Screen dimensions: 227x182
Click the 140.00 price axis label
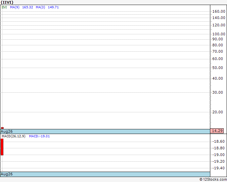[219, 18]
